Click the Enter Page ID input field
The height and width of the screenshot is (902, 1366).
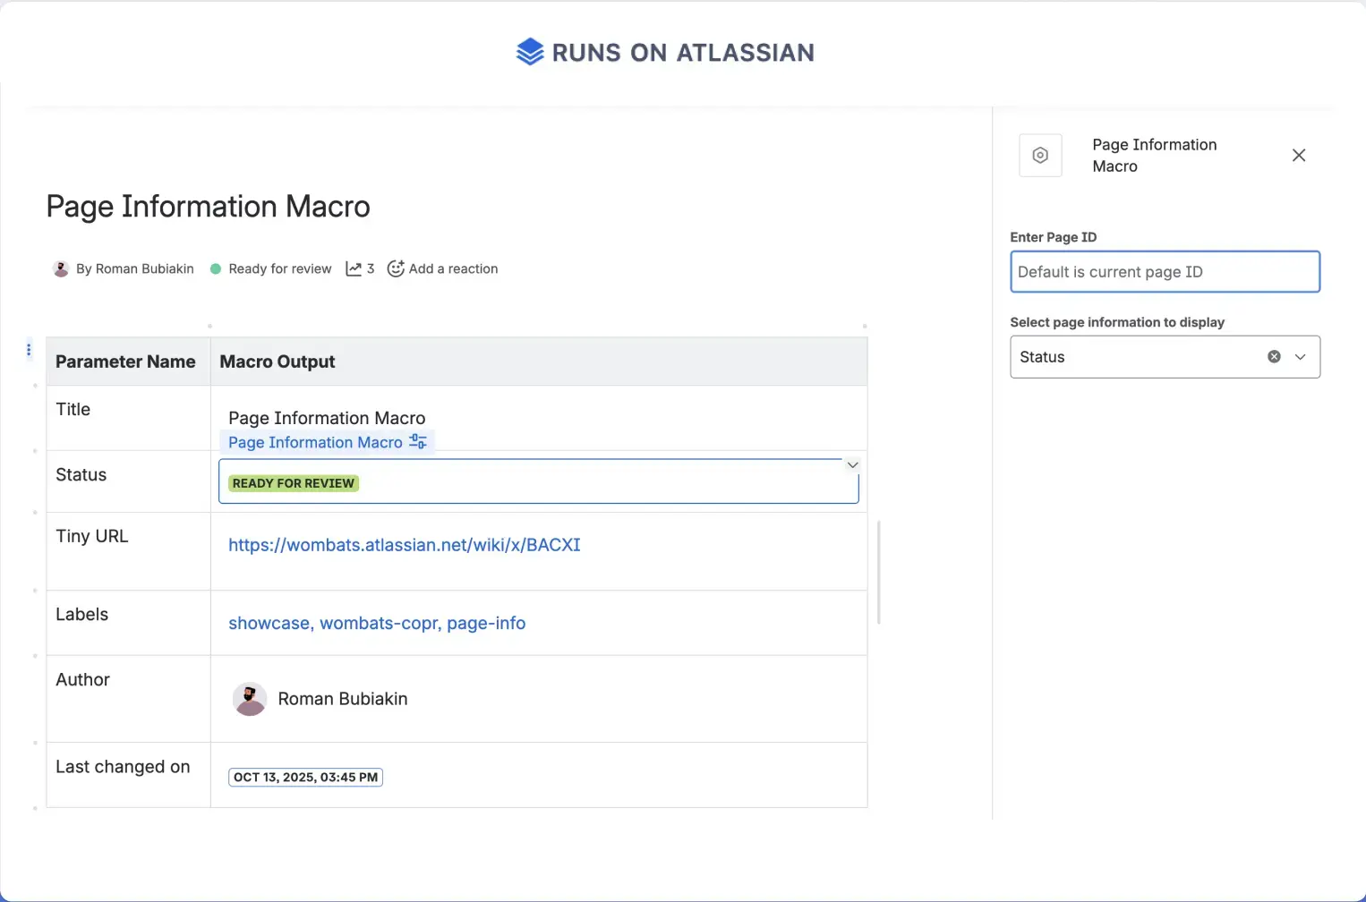pyautogui.click(x=1165, y=272)
